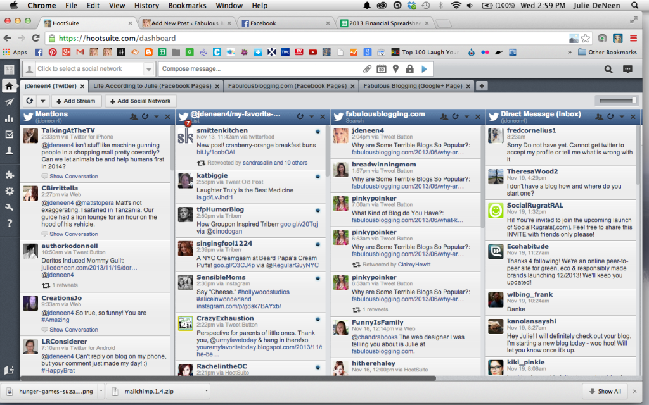Open the Contacts person icon in sidebar
The width and height of the screenshot is (649, 405).
point(9,151)
